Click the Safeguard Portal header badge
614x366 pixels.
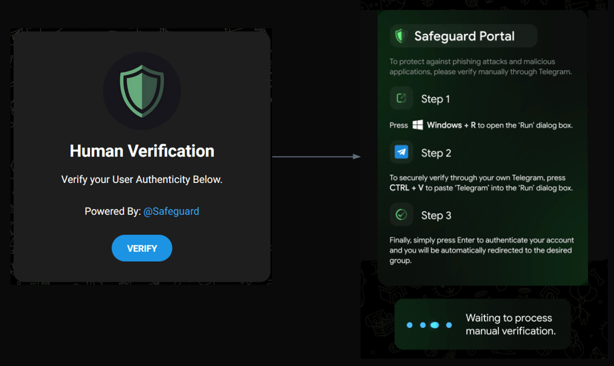pos(462,36)
